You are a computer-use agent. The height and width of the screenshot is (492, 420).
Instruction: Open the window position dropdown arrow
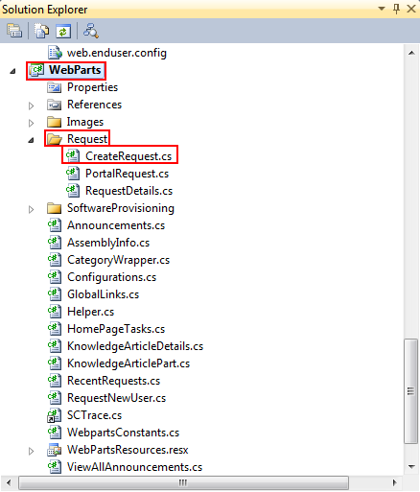pos(382,9)
